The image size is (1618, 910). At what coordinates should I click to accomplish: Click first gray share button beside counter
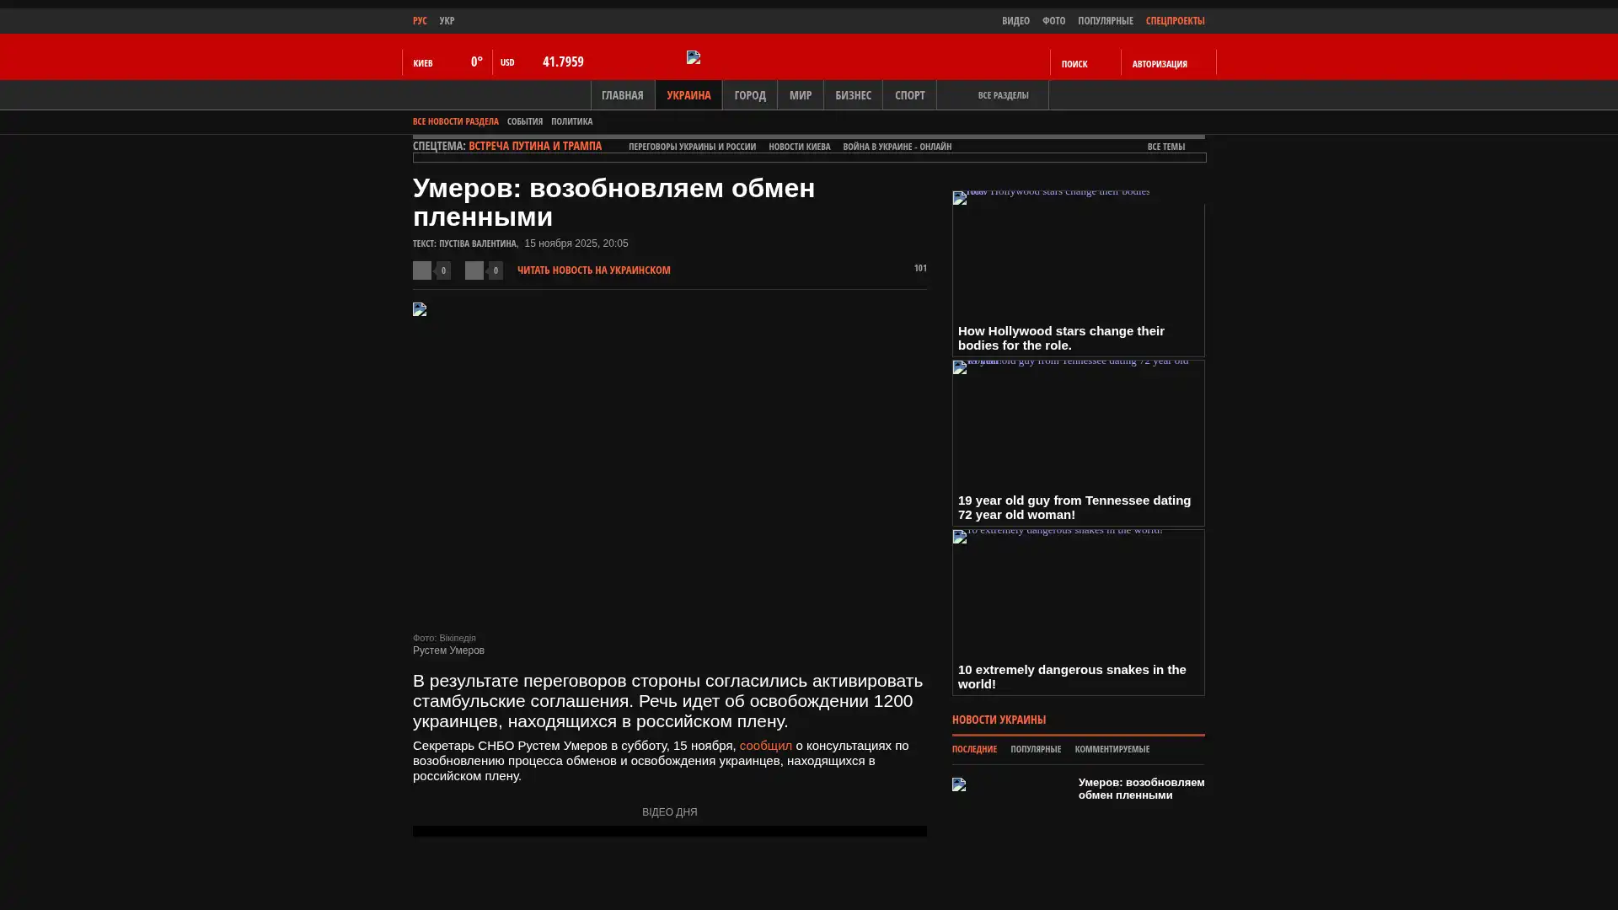tap(422, 270)
